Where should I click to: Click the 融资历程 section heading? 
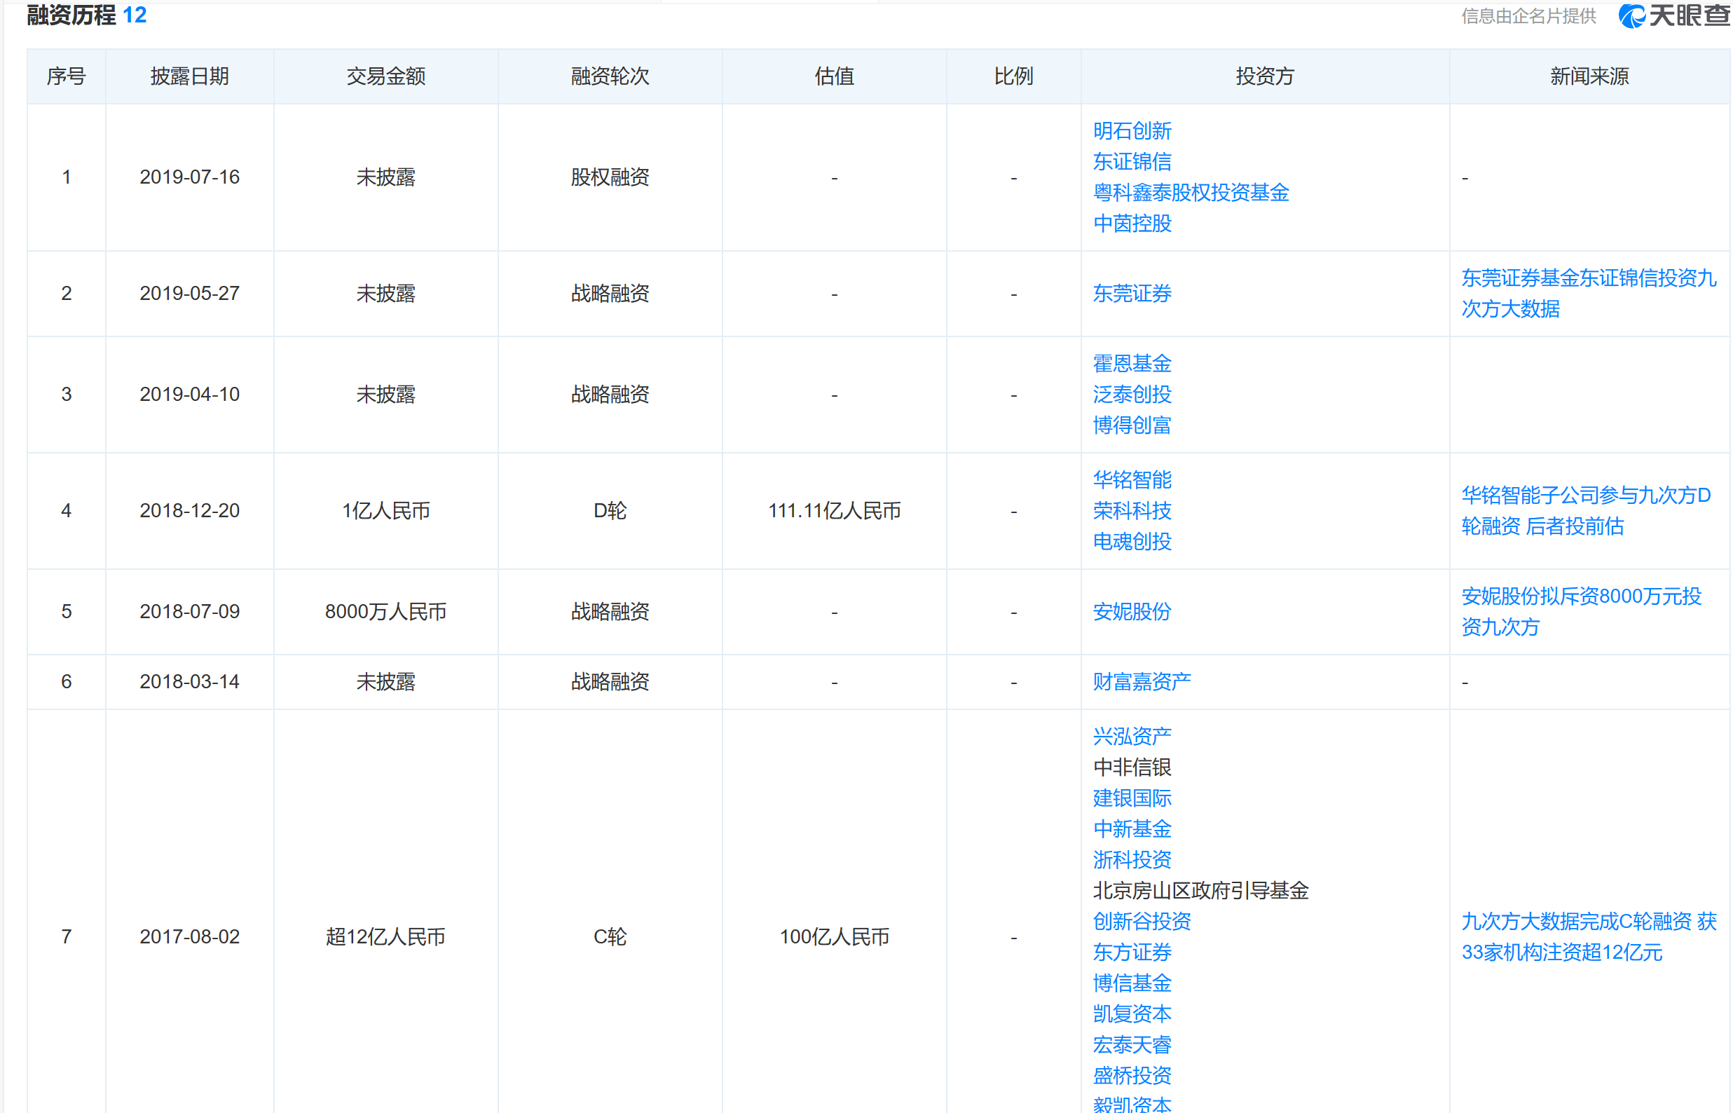pyautogui.click(x=71, y=15)
